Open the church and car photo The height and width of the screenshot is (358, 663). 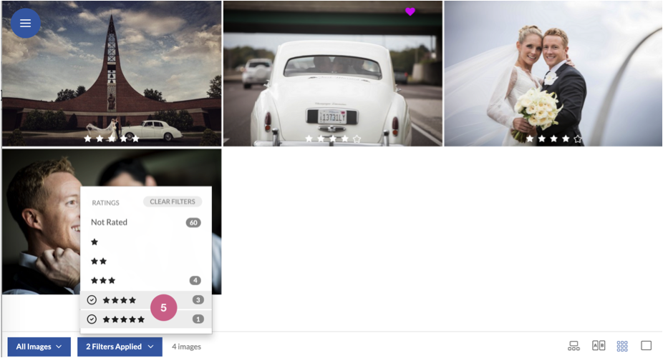pyautogui.click(x=112, y=74)
